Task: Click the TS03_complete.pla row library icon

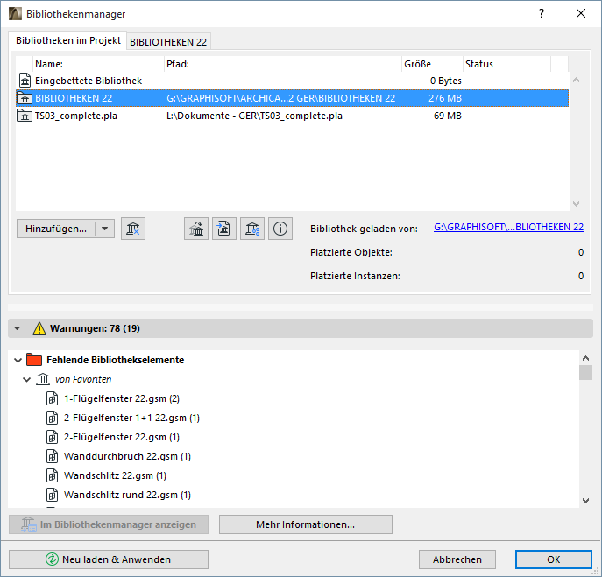Action: tap(25, 116)
